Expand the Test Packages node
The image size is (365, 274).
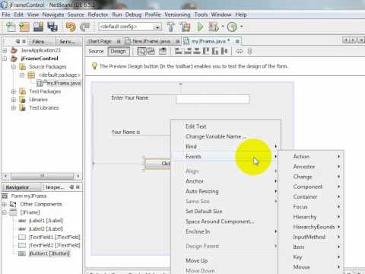14,91
